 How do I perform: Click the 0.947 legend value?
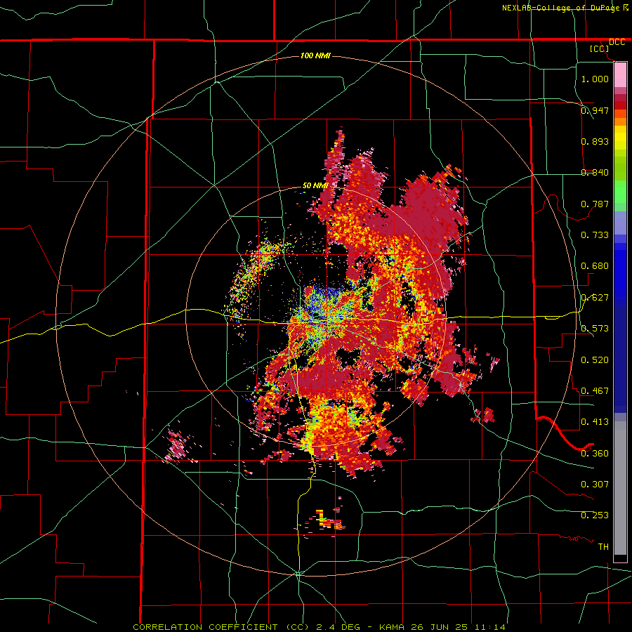pos(595,110)
